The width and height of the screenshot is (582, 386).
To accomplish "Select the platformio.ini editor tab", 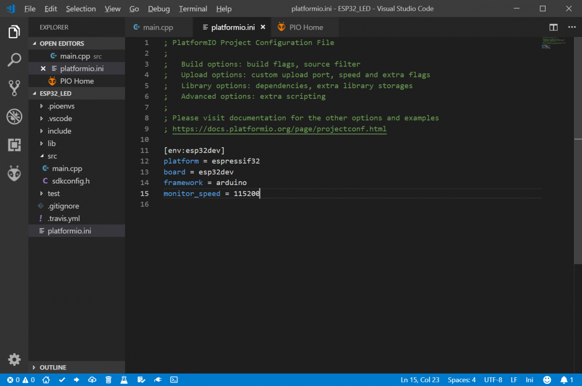I will tap(232, 27).
